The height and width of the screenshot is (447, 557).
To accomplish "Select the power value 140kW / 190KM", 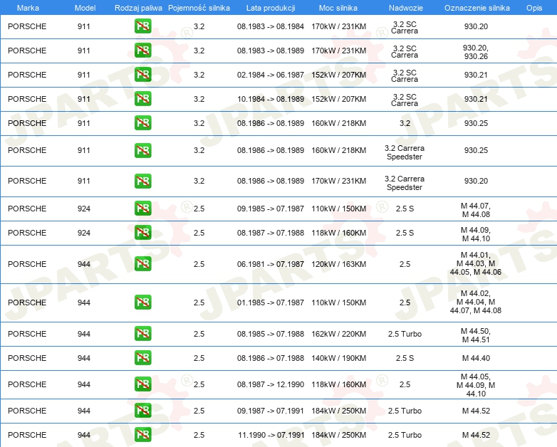I will [x=339, y=358].
